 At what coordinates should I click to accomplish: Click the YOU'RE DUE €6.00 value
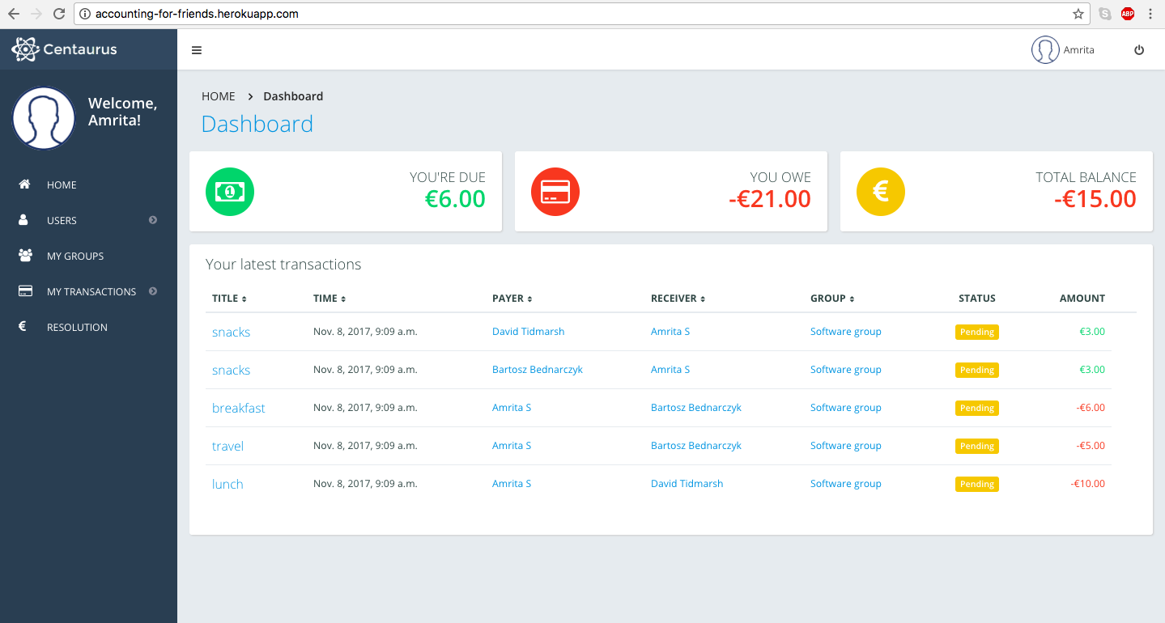coord(455,199)
